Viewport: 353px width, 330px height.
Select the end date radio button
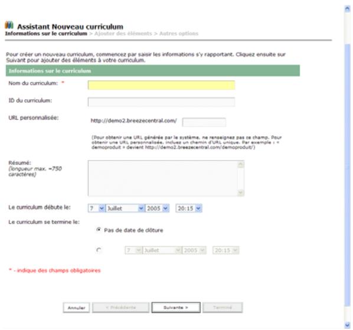click(x=99, y=250)
